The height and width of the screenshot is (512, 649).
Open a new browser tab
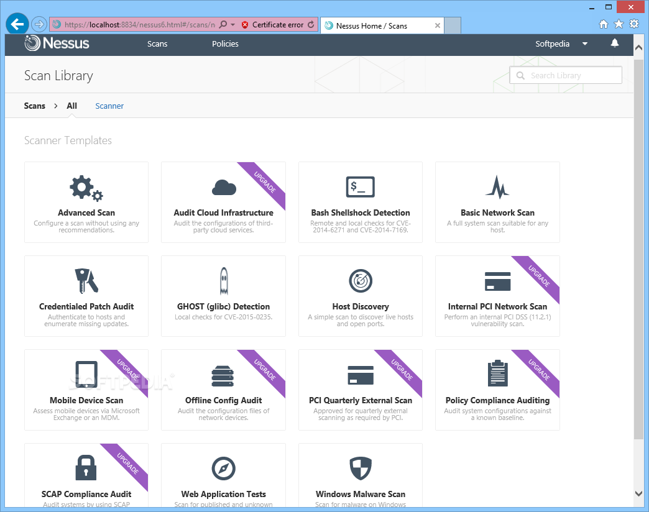click(x=453, y=25)
